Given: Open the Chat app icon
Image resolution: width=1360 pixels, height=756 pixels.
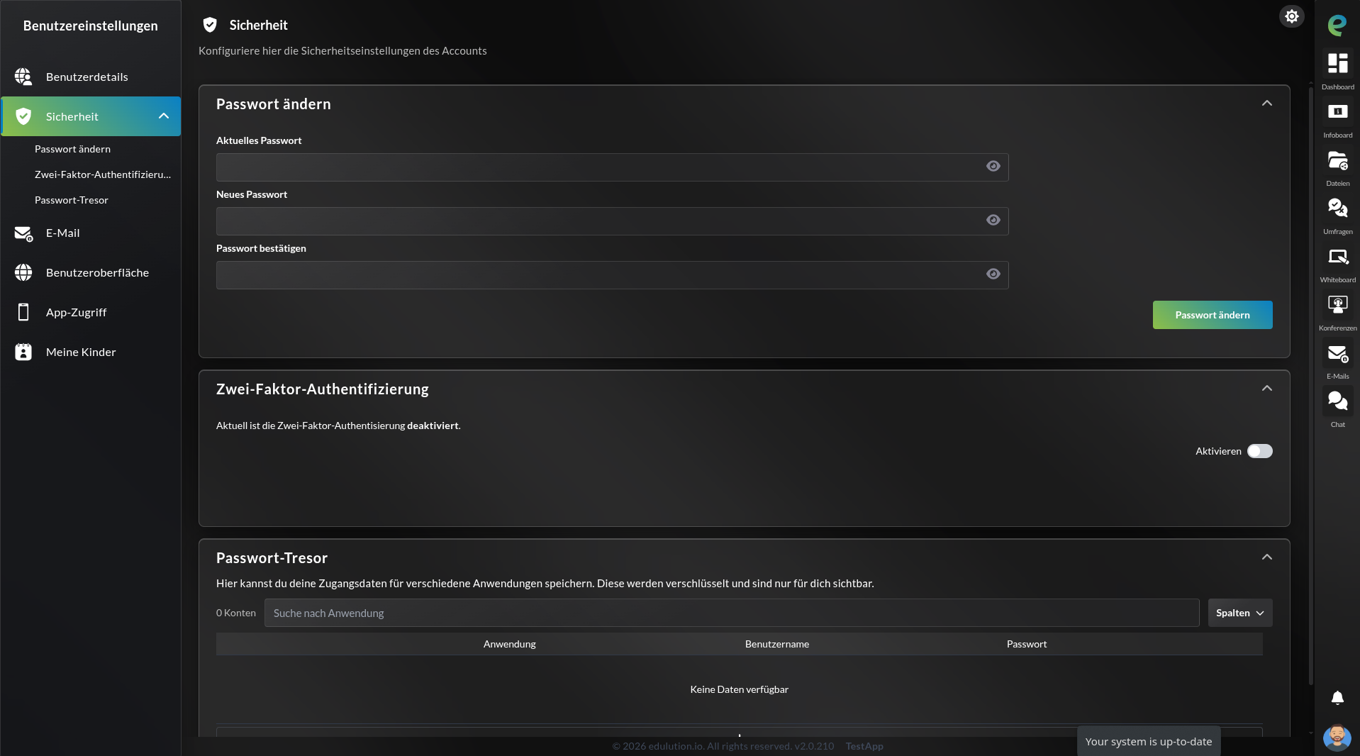Looking at the screenshot, I should click(1337, 401).
